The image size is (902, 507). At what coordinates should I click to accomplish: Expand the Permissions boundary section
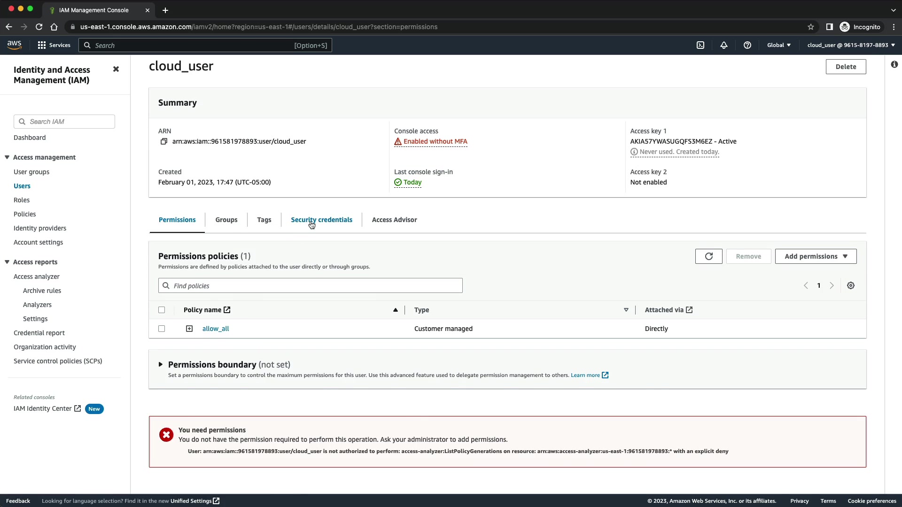pos(161,364)
